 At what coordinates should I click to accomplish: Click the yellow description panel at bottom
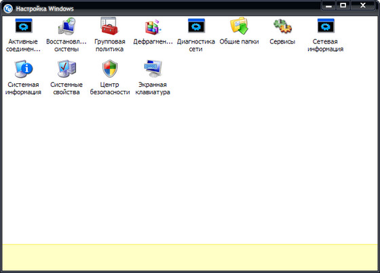point(190,257)
